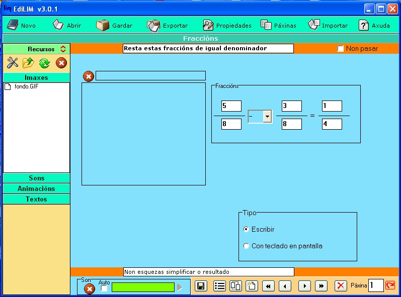Open the Animacións resources section
This screenshot has height=297, width=401.
tap(37, 189)
